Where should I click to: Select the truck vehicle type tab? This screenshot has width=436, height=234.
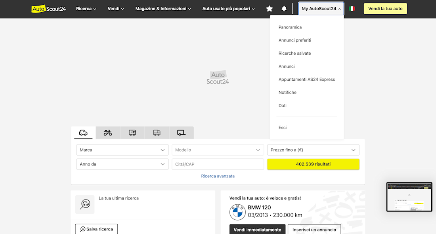157,133
